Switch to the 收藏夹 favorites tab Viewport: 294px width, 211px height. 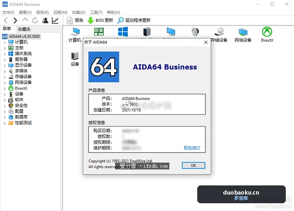click(x=24, y=29)
